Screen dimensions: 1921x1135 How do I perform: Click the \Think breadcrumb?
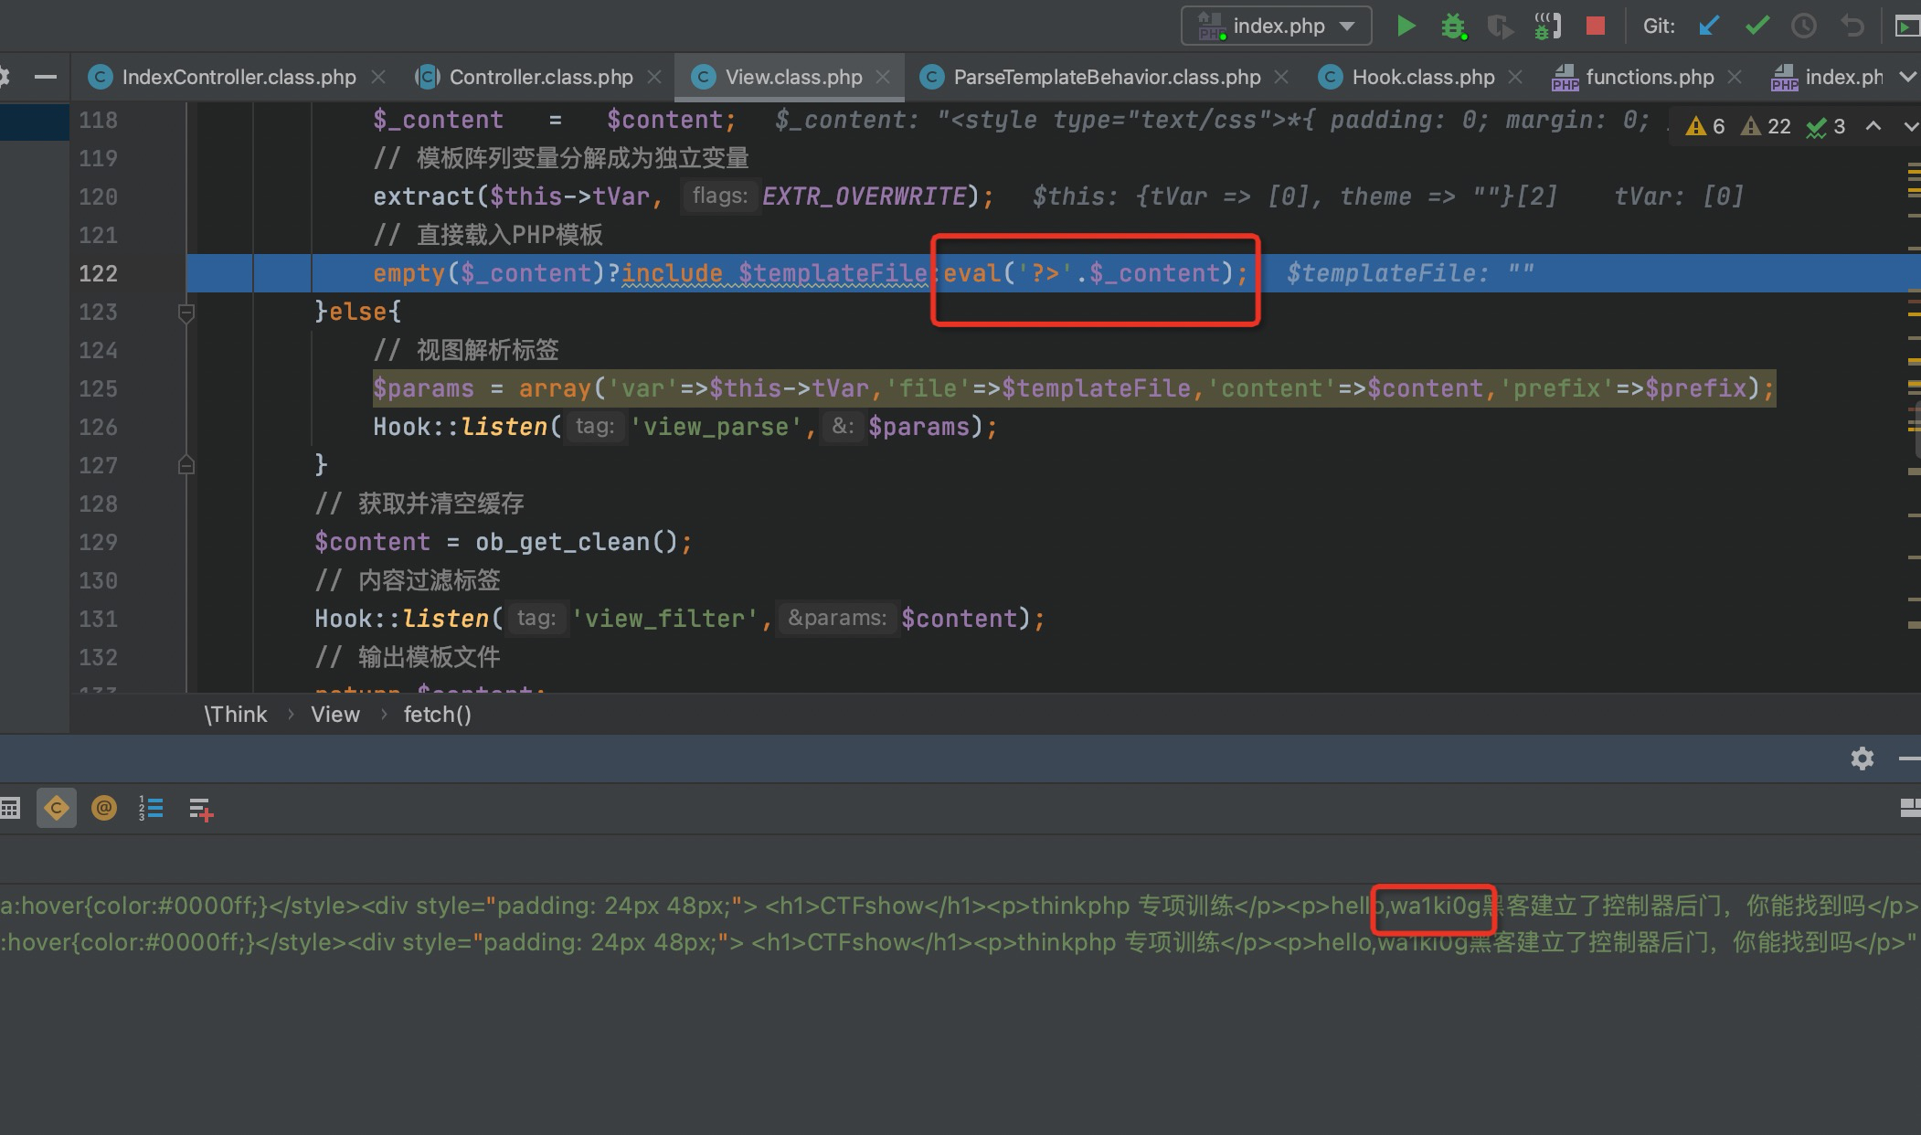click(236, 715)
